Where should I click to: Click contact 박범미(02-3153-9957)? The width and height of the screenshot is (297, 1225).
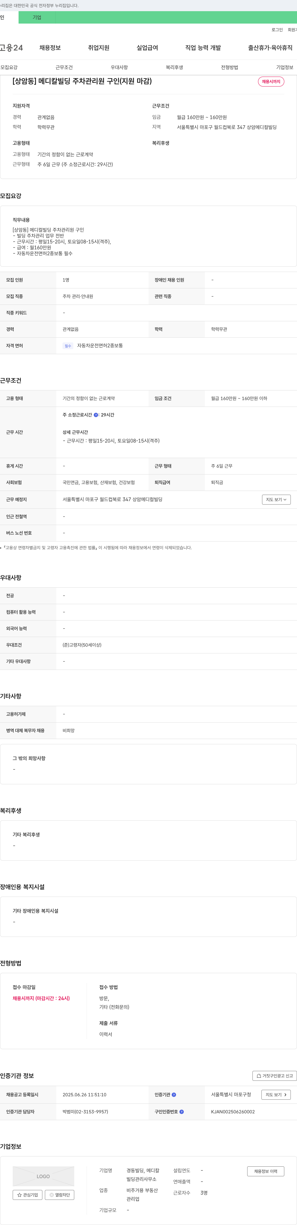[x=85, y=1111]
